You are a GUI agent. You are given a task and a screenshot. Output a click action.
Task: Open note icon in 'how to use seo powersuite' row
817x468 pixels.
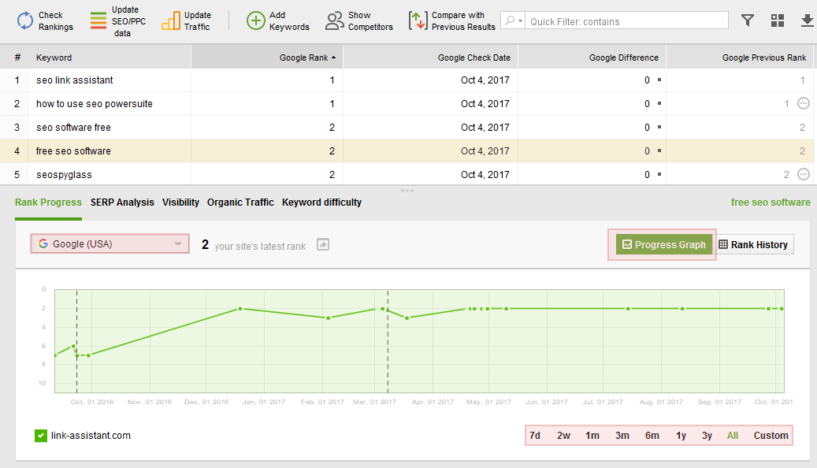point(804,103)
